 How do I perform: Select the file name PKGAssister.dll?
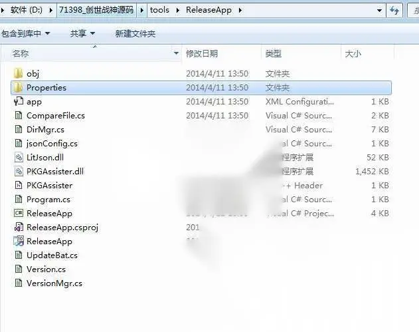55,172
